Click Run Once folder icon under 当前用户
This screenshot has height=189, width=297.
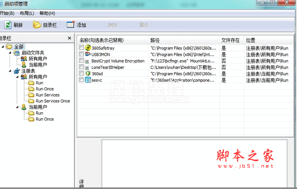[x=31, y=119]
